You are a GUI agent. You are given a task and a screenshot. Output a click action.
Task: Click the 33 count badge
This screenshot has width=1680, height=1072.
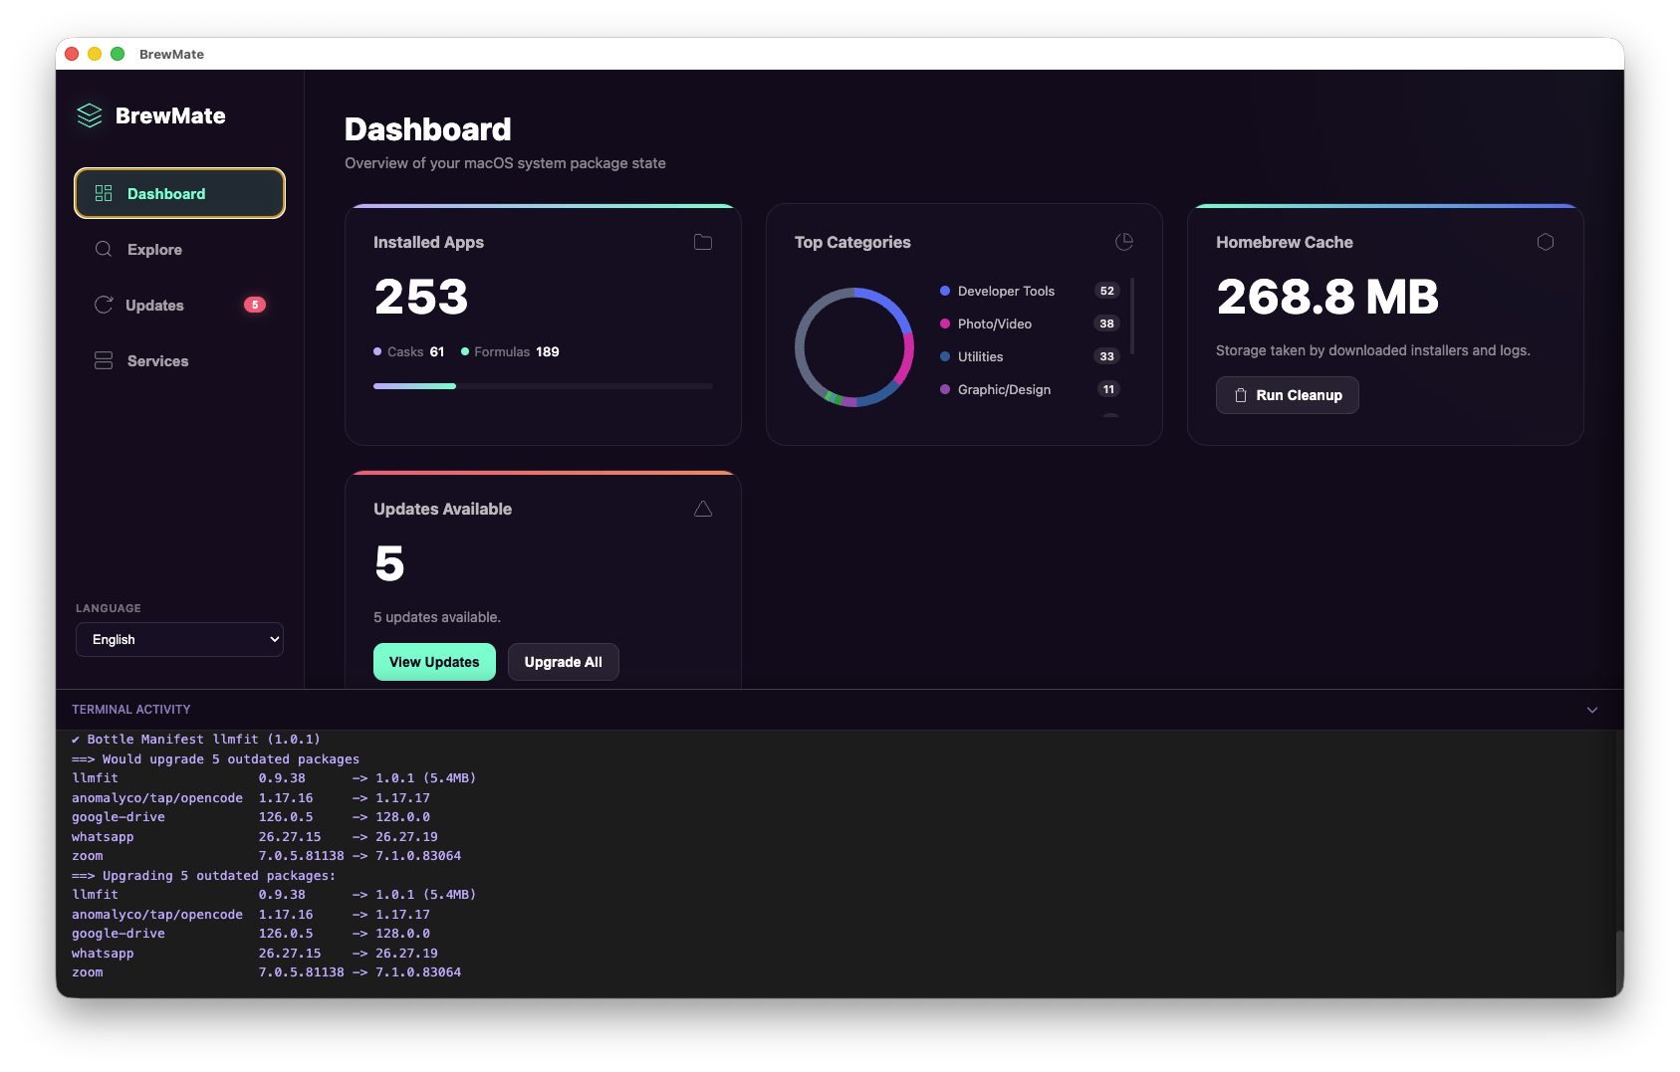click(x=1107, y=356)
